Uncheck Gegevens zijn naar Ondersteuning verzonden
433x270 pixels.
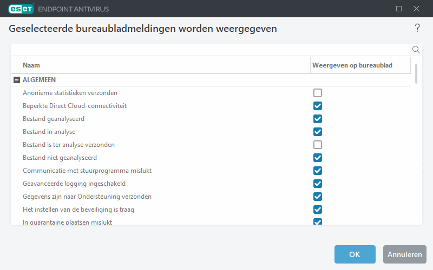pos(318,197)
